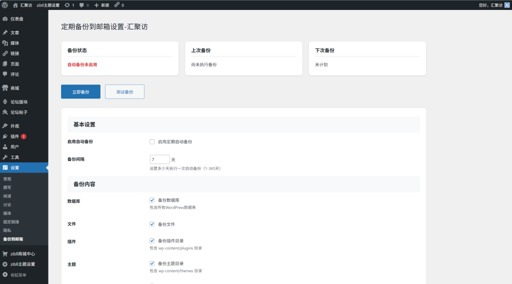Open the 固定链接 settings submenu
Viewport: 512px width, 284px height.
11,222
